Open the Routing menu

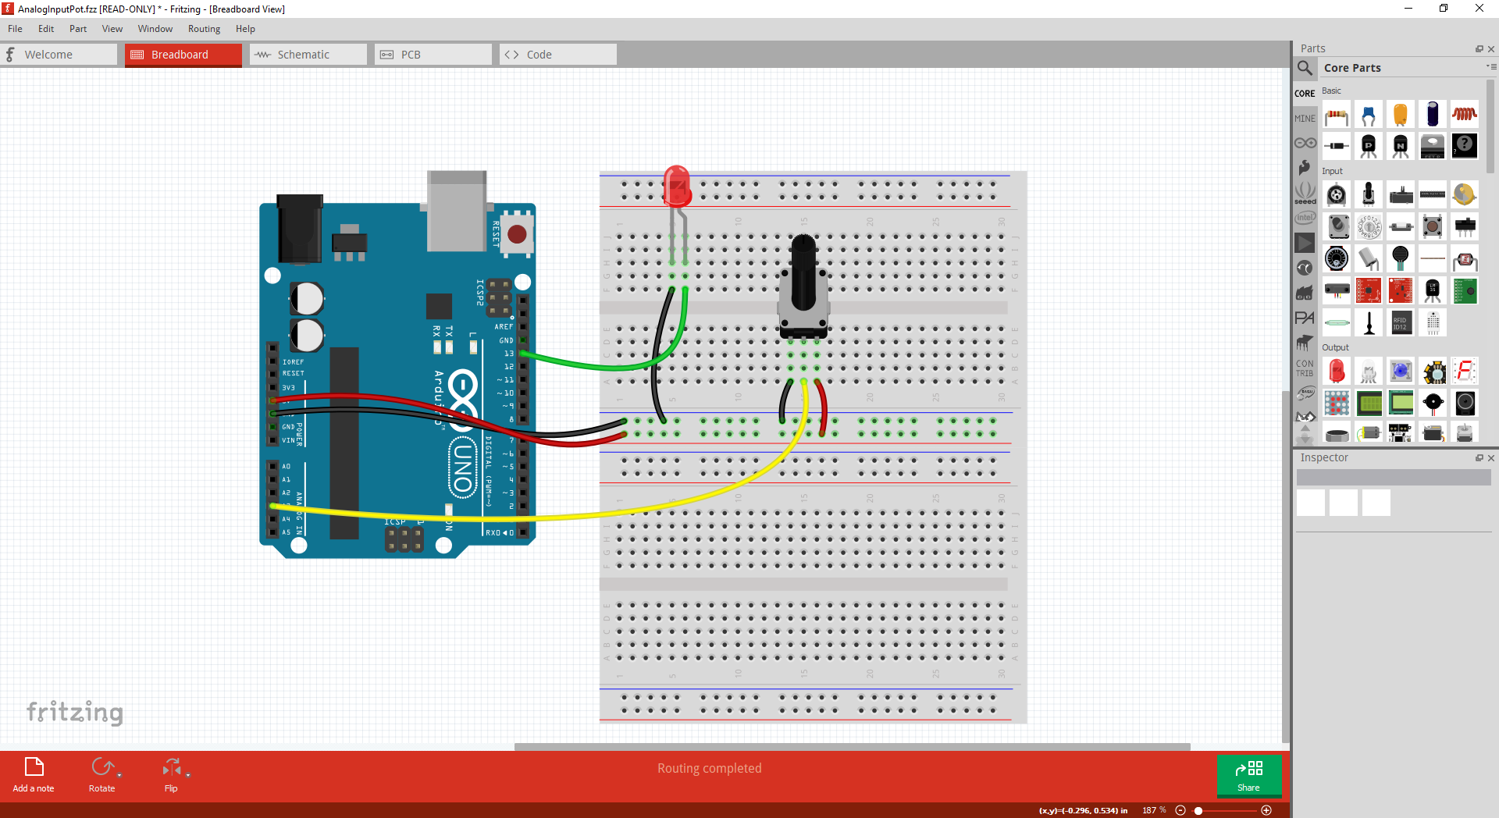click(204, 29)
